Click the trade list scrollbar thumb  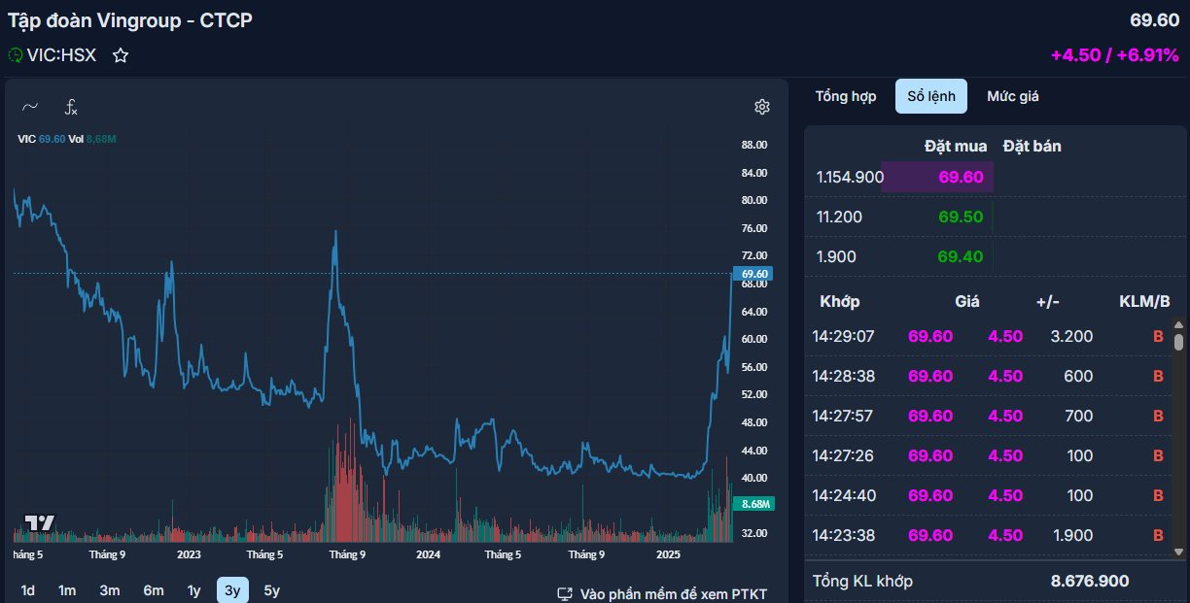[x=1178, y=342]
